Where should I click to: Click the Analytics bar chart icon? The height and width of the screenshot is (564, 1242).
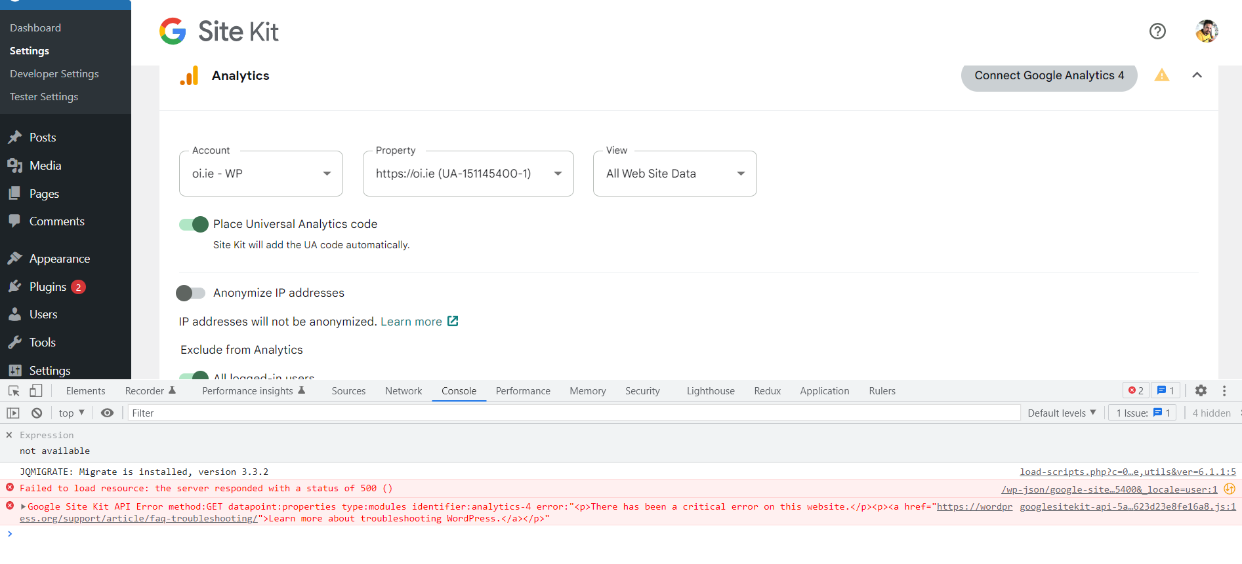(189, 76)
